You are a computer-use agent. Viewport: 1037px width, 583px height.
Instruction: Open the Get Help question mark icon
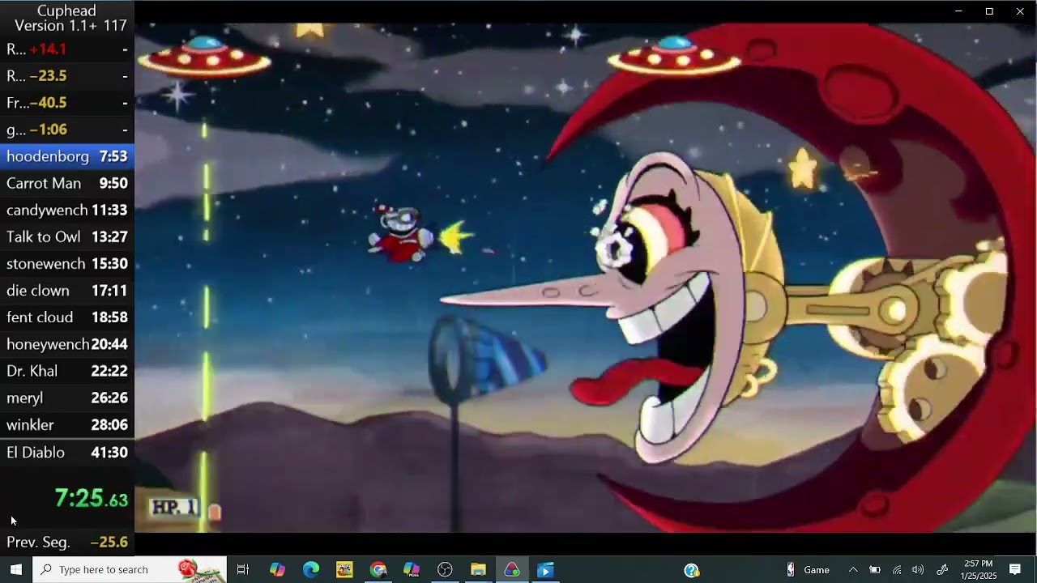[x=691, y=569]
